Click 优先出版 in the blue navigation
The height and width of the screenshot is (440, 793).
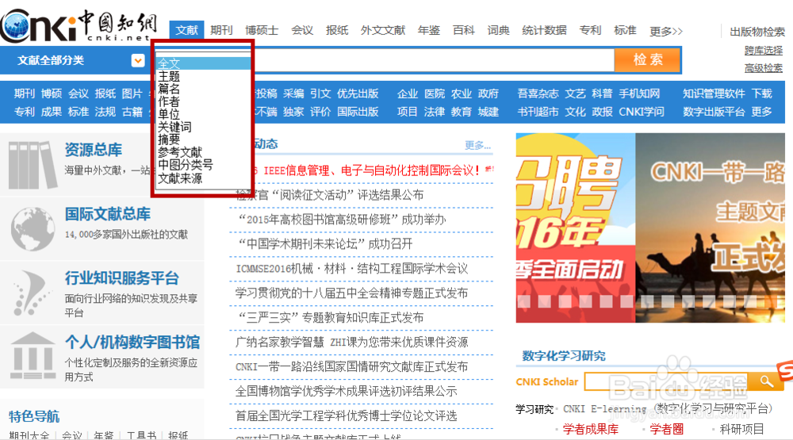[358, 94]
